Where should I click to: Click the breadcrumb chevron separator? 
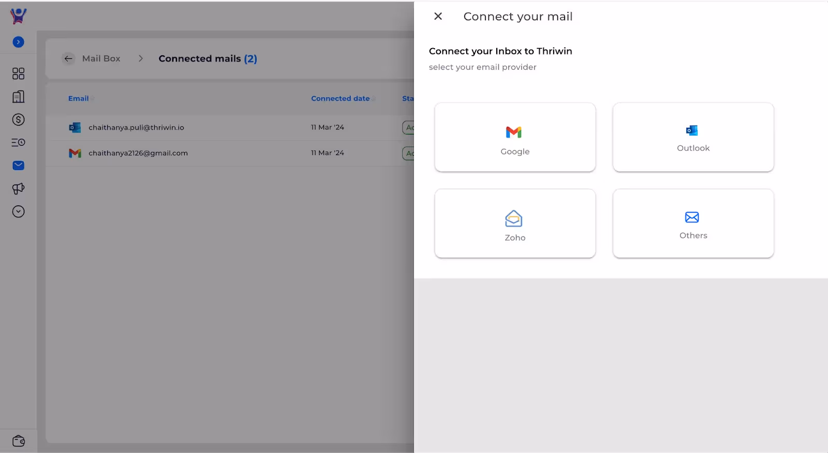point(140,58)
